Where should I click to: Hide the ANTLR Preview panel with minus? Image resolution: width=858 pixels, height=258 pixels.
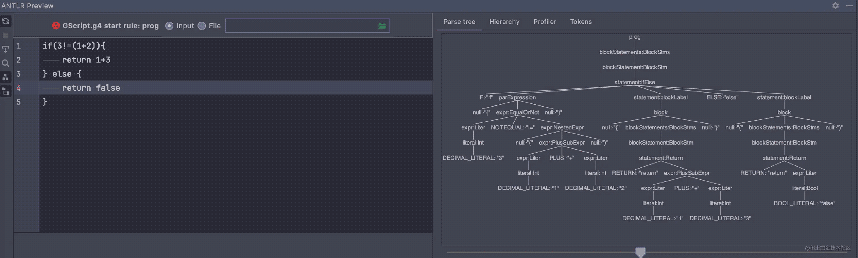pos(850,6)
